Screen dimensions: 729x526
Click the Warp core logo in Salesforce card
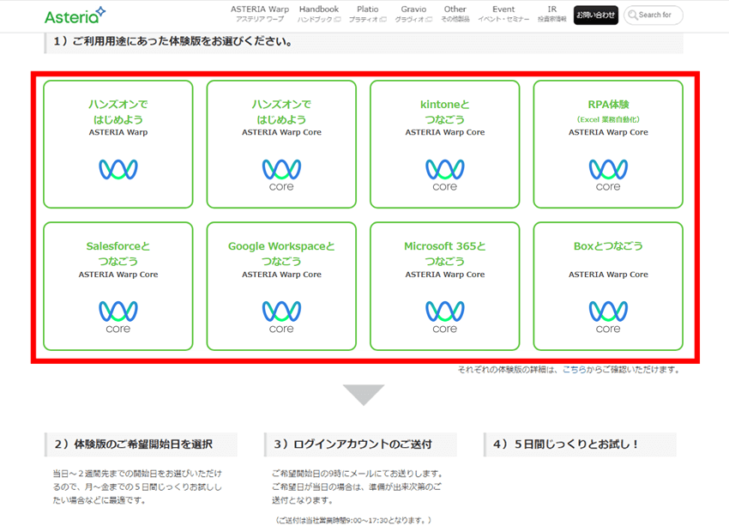118,317
